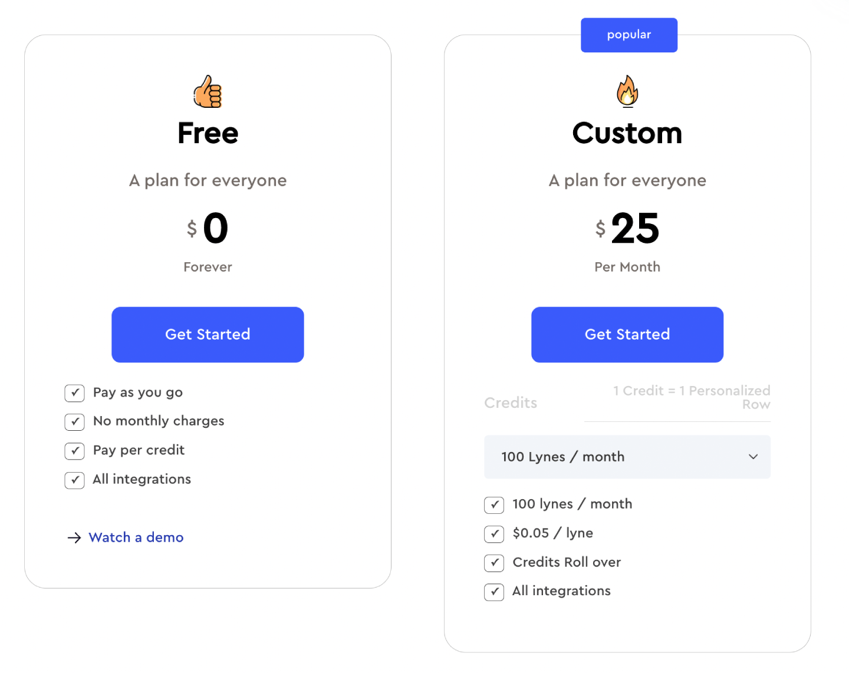Click the Custom plan heading
The image size is (849, 673).
[627, 133]
